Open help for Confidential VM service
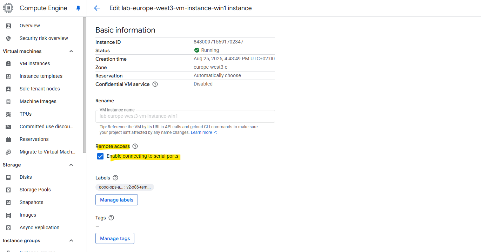 coord(155,84)
